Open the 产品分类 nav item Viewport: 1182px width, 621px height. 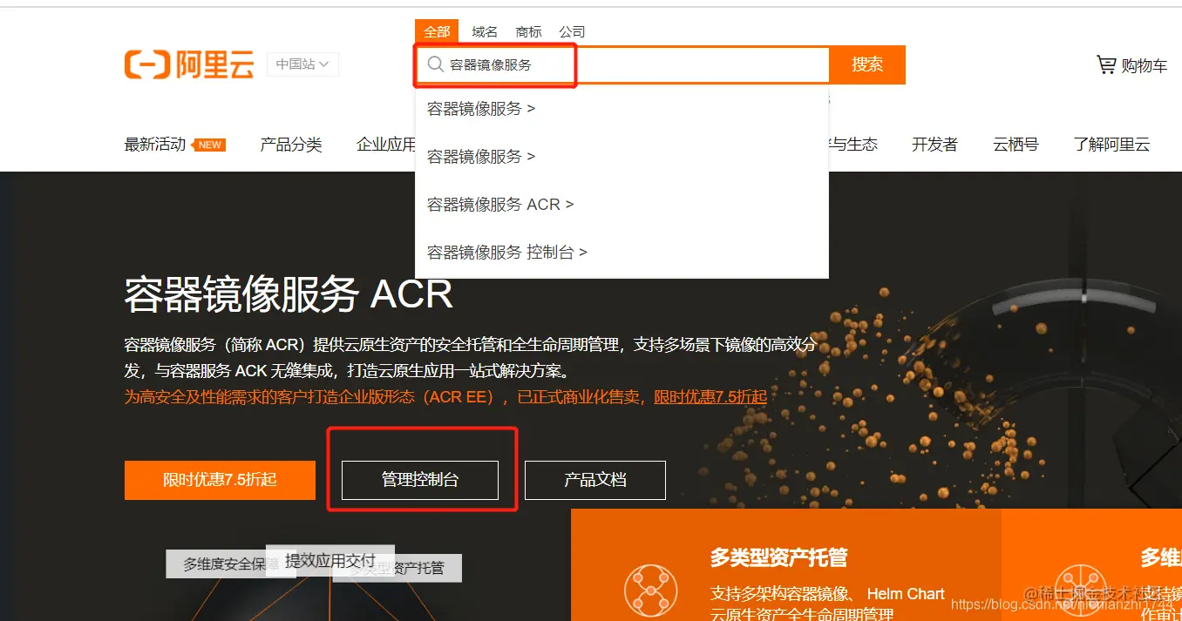(x=291, y=145)
